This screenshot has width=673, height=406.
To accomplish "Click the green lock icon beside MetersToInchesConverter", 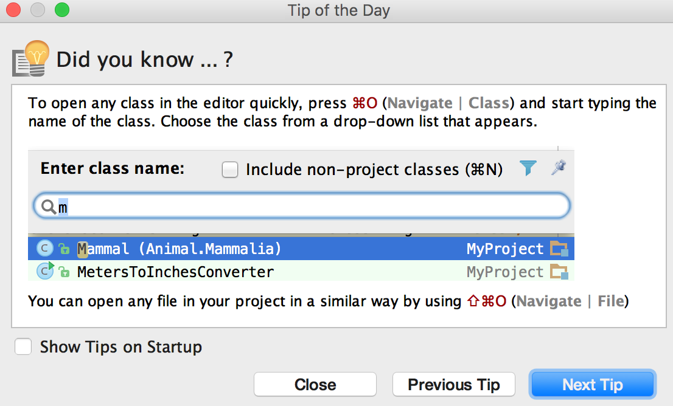I will pos(64,272).
